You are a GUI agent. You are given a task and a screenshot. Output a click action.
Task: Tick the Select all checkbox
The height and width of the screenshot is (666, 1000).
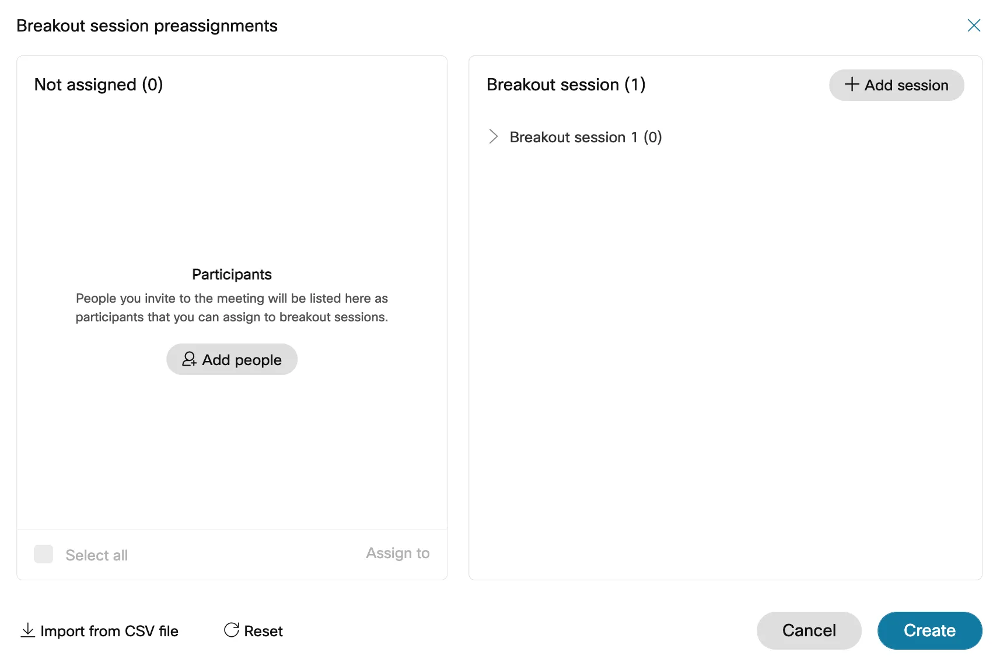44,554
